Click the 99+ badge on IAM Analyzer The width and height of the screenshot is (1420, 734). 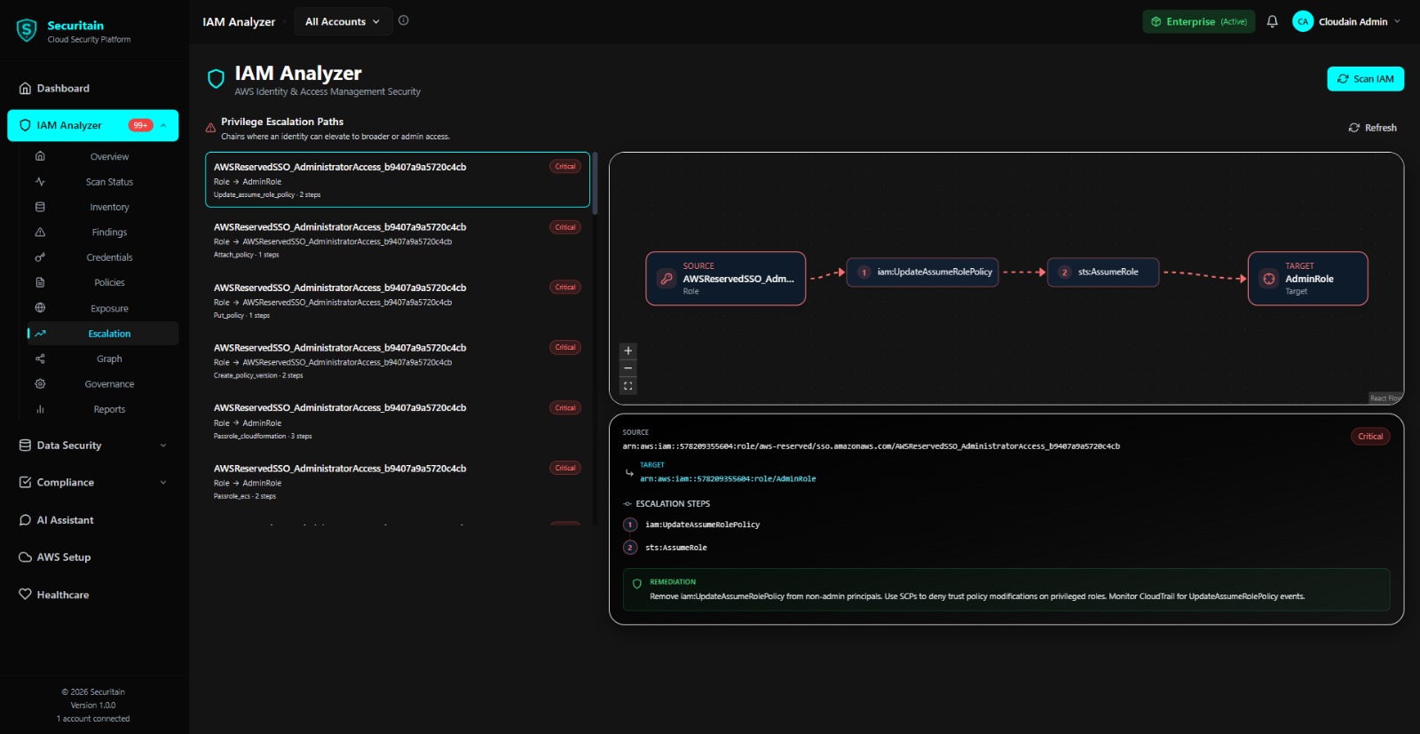tap(140, 125)
